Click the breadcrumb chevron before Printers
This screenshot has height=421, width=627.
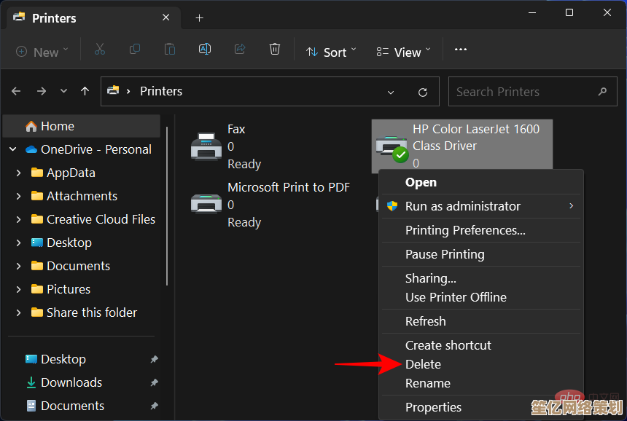(x=128, y=92)
